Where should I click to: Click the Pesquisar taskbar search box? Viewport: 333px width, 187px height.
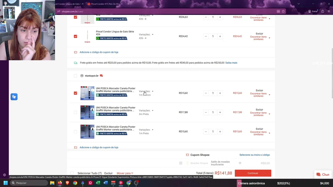click(29, 183)
